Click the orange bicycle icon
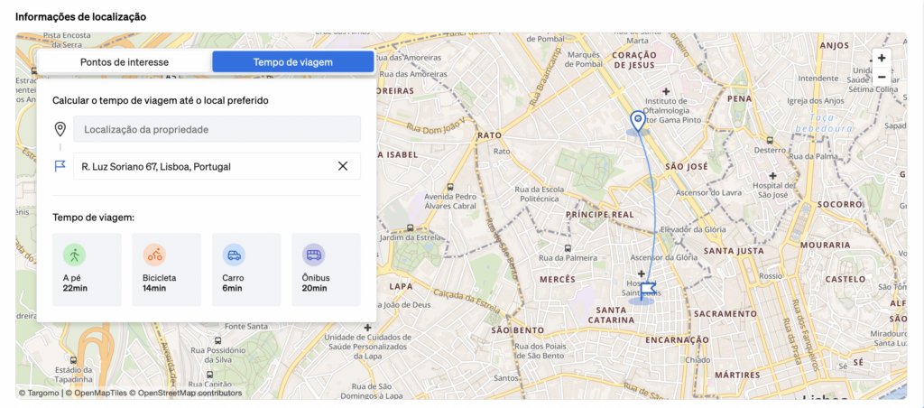 pyautogui.click(x=154, y=255)
